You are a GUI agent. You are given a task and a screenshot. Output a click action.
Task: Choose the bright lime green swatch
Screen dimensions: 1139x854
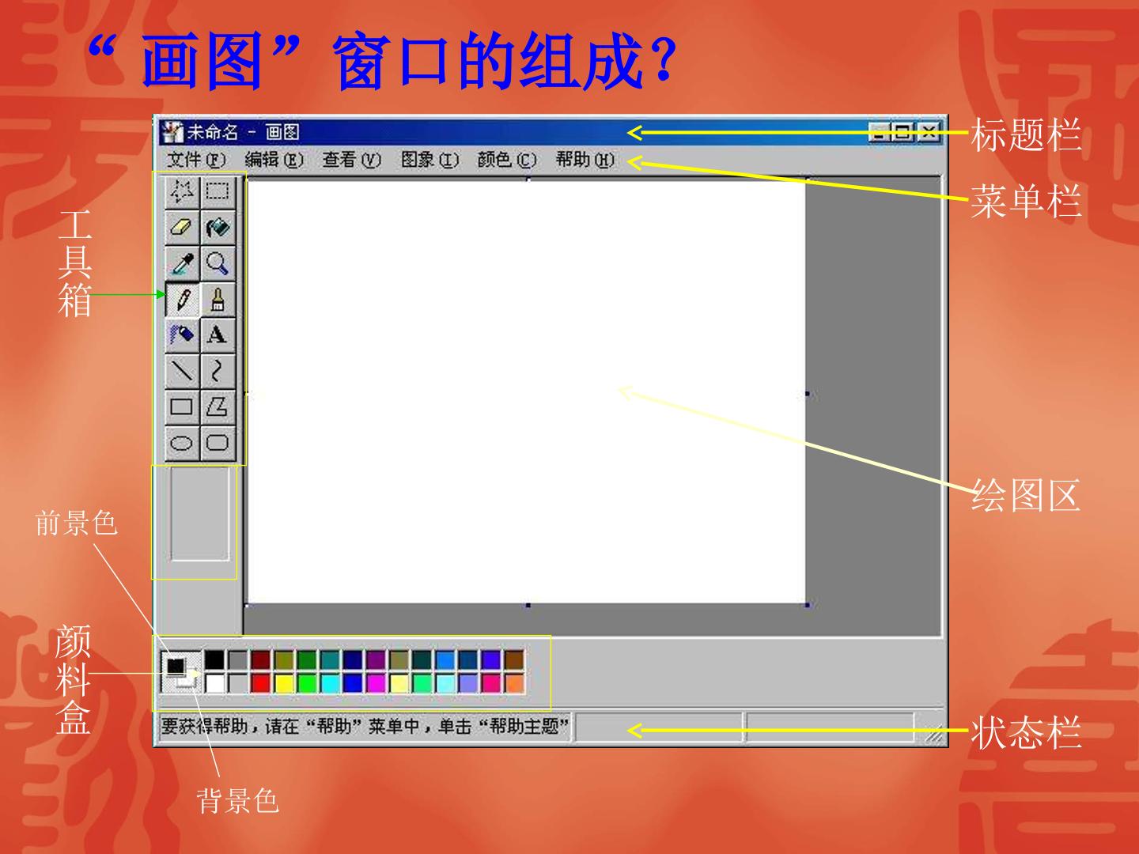307,683
